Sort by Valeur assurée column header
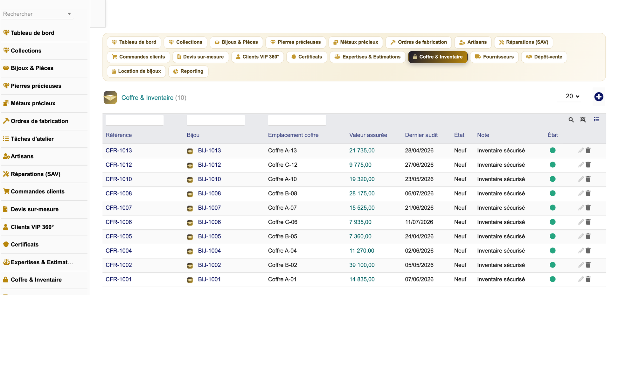Image resolution: width=619 pixels, height=383 pixels. [368, 135]
